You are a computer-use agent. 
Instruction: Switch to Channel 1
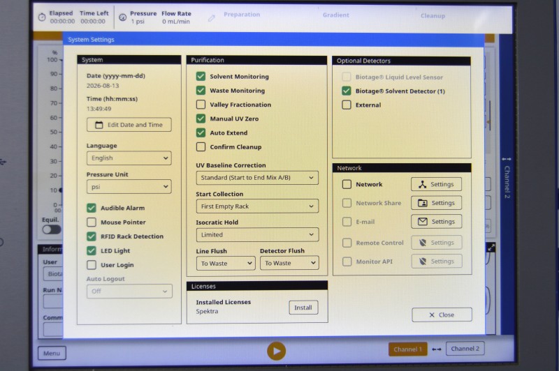(408, 349)
